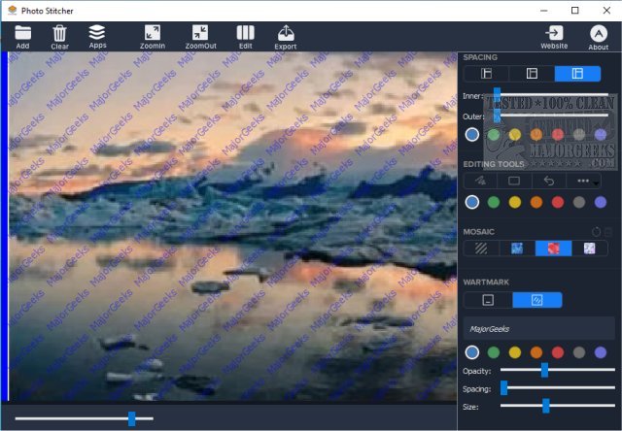
Task: Select the light purple mosaic style
Action: click(x=590, y=249)
